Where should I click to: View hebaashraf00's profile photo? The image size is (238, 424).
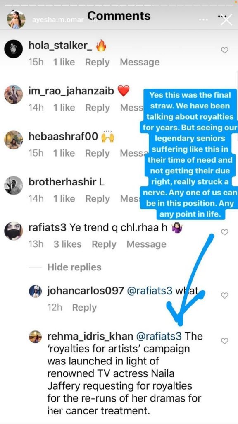point(14,140)
